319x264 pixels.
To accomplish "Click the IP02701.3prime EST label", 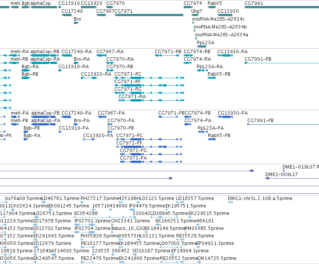I will pos(93,221).
